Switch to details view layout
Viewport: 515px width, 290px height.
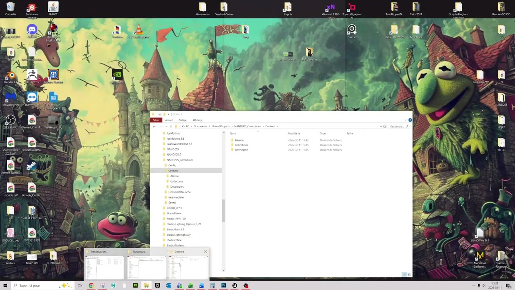click(404, 274)
